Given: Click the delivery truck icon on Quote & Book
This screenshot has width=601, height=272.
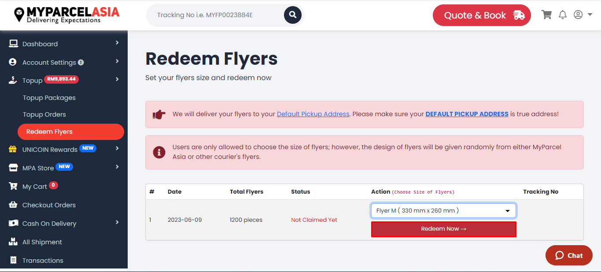Looking at the screenshot, I should [x=519, y=15].
